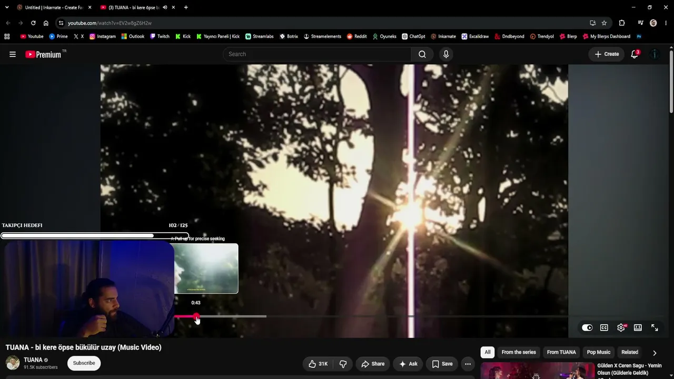
Task: Open more actions ellipsis under video
Action: [x=468, y=364]
